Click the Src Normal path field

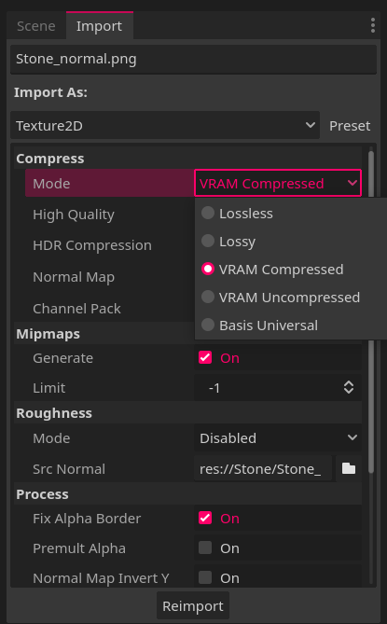(x=263, y=468)
